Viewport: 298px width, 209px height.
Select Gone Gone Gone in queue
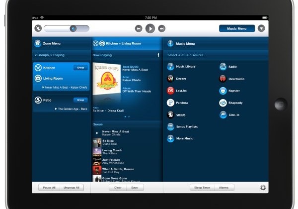coord(127,179)
